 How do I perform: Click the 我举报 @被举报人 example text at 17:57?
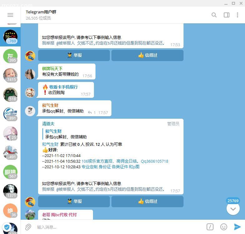click(103, 189)
